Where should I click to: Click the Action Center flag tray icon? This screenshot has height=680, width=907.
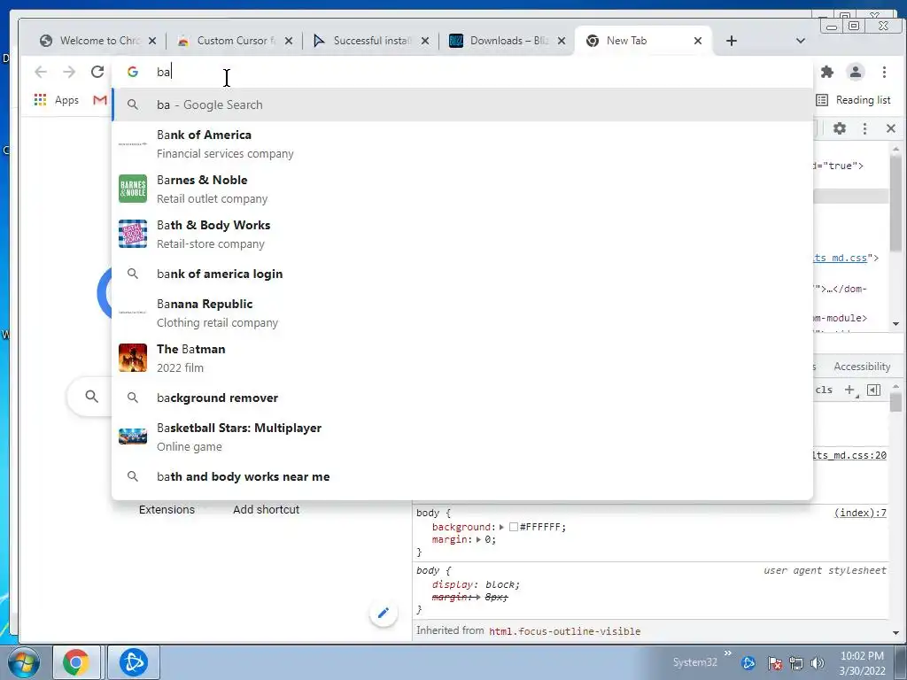774,663
